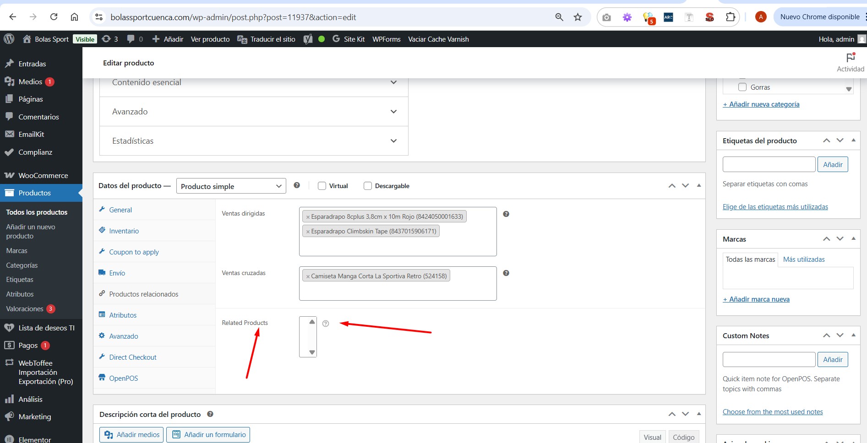
Task: Open Site Kit from the admin bar
Action: click(349, 39)
